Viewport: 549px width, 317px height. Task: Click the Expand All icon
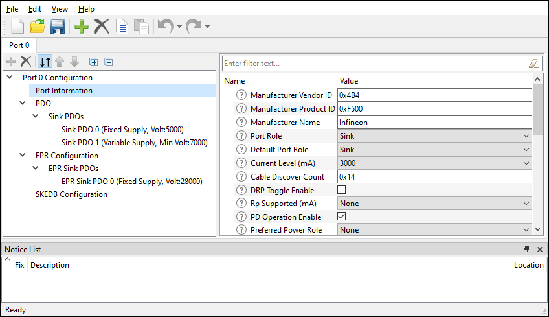point(93,62)
